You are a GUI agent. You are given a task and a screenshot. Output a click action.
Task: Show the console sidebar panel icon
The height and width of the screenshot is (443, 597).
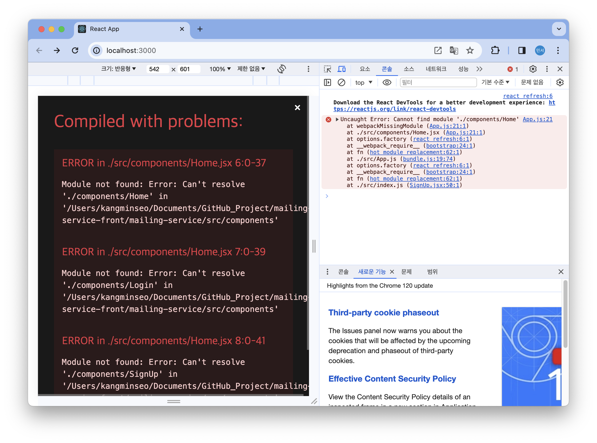tap(327, 82)
